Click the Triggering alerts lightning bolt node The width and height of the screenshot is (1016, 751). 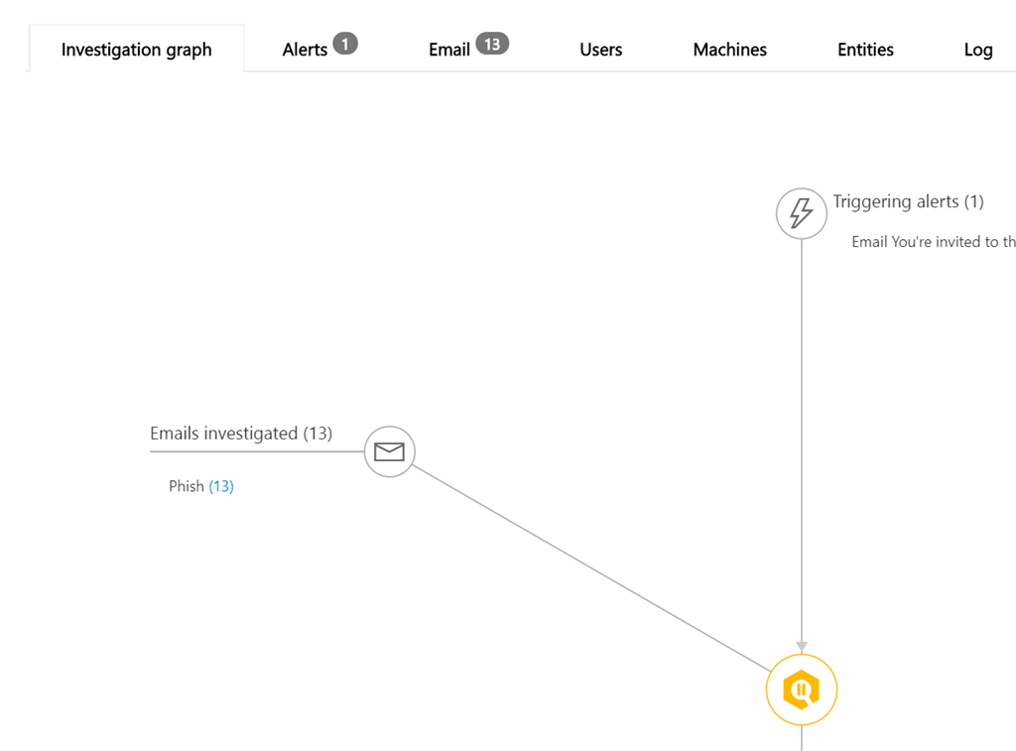pyautogui.click(x=801, y=213)
